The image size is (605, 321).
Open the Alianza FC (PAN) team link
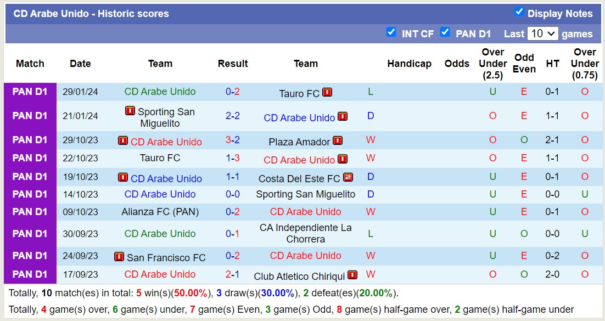(160, 212)
